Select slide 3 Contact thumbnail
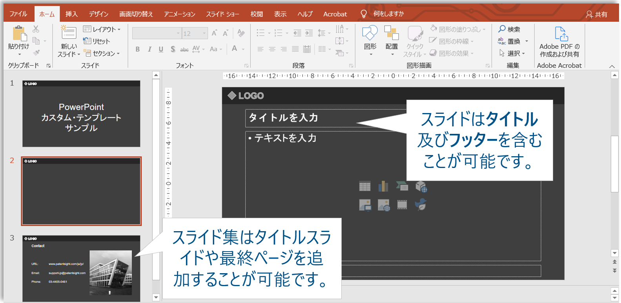This screenshot has width=621, height=303. [81, 268]
